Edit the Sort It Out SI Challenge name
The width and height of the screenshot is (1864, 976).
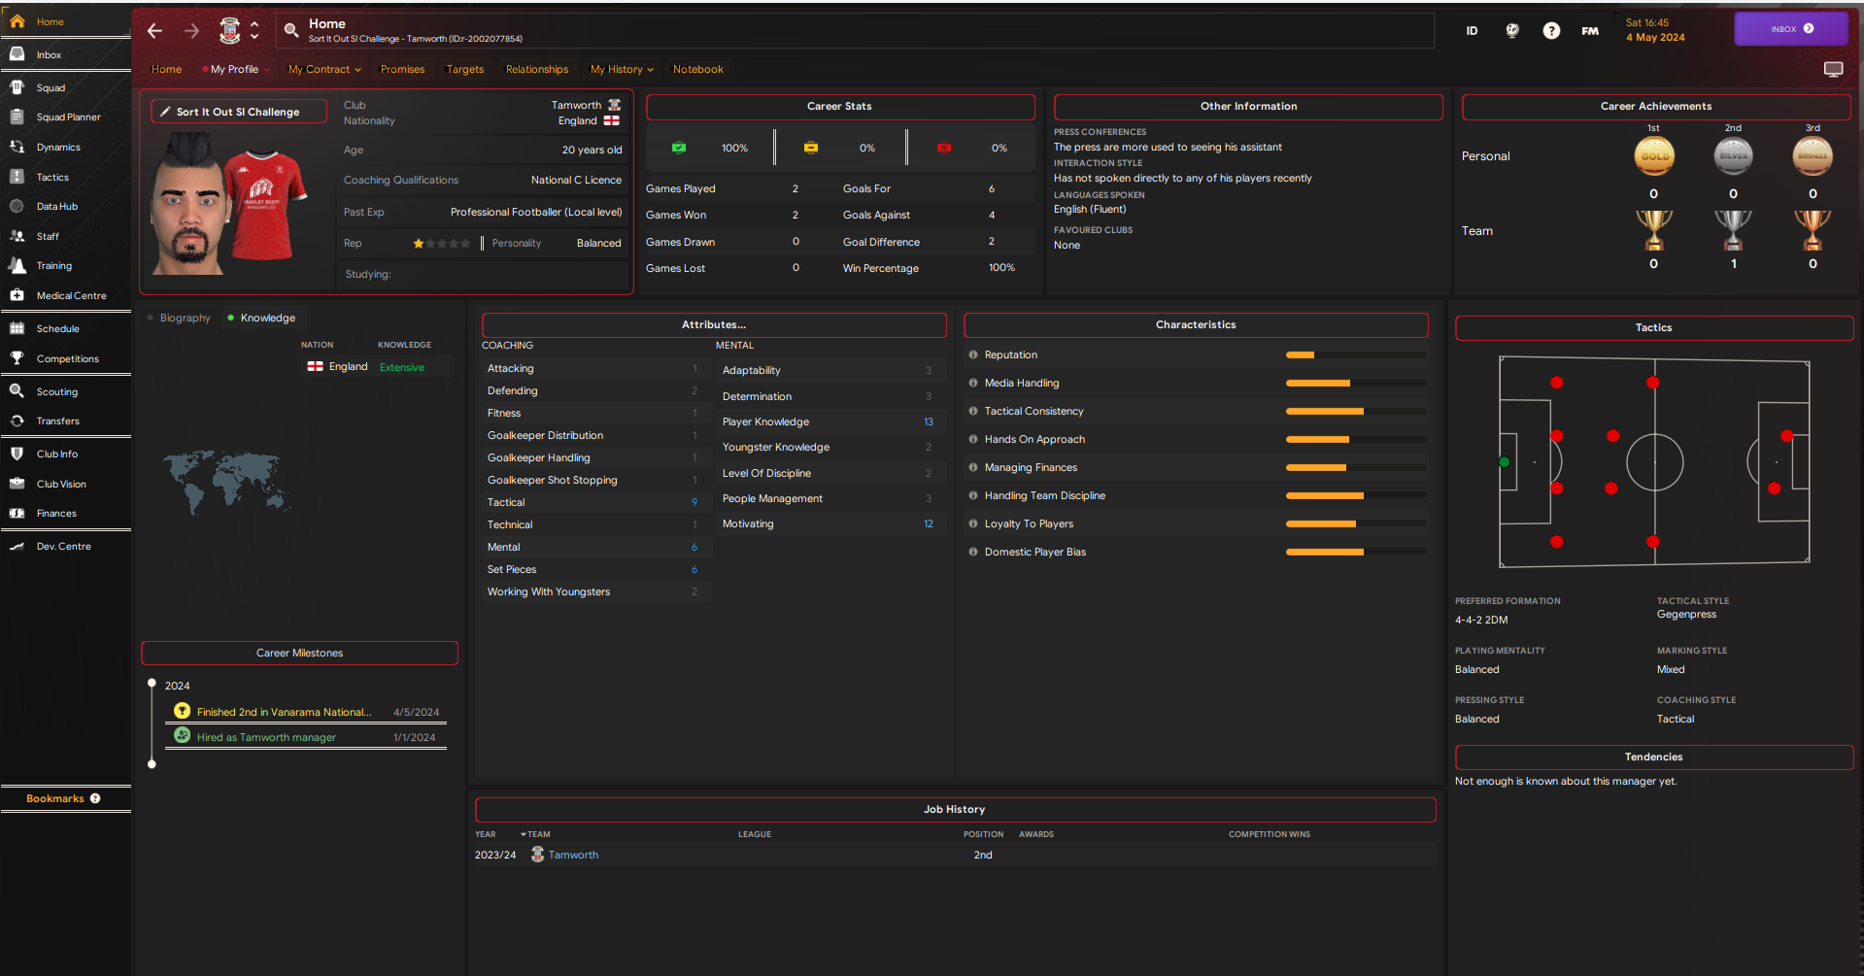point(239,112)
